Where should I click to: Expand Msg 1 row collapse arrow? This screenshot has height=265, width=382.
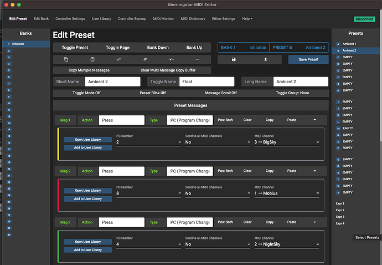coord(315,120)
